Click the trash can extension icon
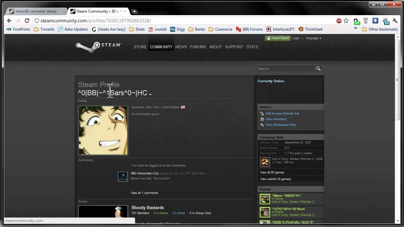 click(365, 21)
